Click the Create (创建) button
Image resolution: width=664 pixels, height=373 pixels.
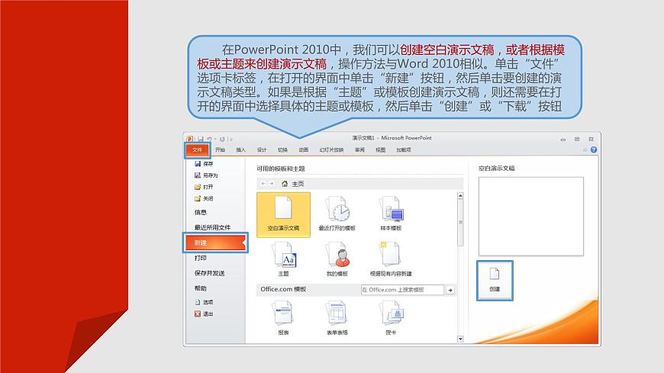click(x=495, y=280)
